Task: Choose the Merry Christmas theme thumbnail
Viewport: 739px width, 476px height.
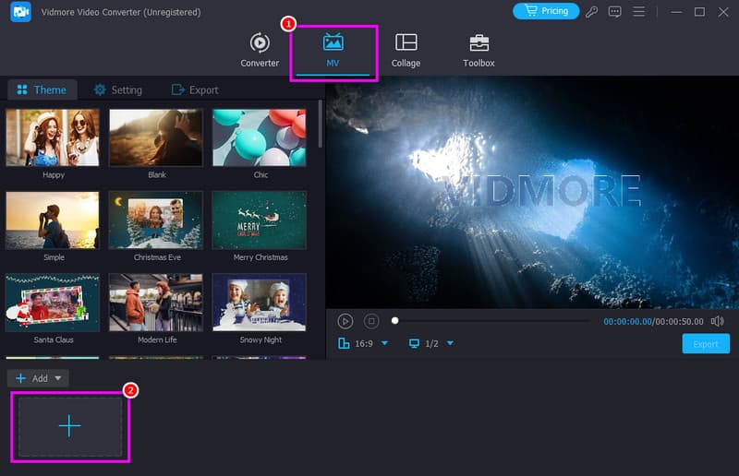Action: (260, 220)
